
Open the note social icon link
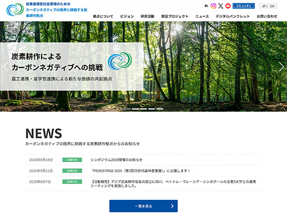pos(206,6)
